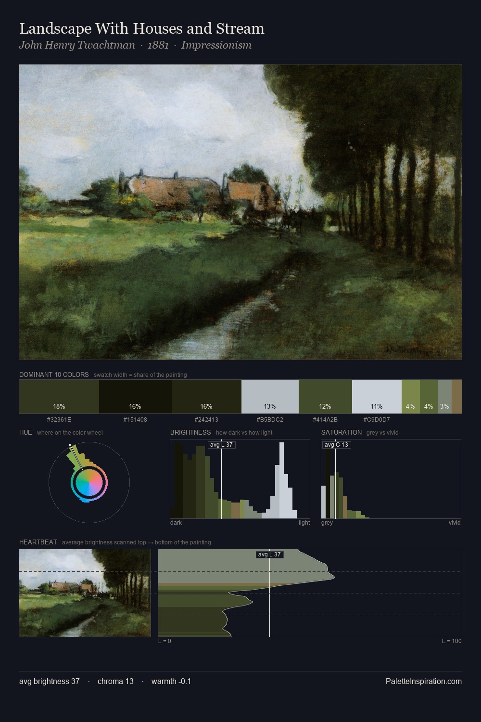Viewport: 481px width, 722px height.
Task: Select the 16% swatch above #242413
Action: 206,397
